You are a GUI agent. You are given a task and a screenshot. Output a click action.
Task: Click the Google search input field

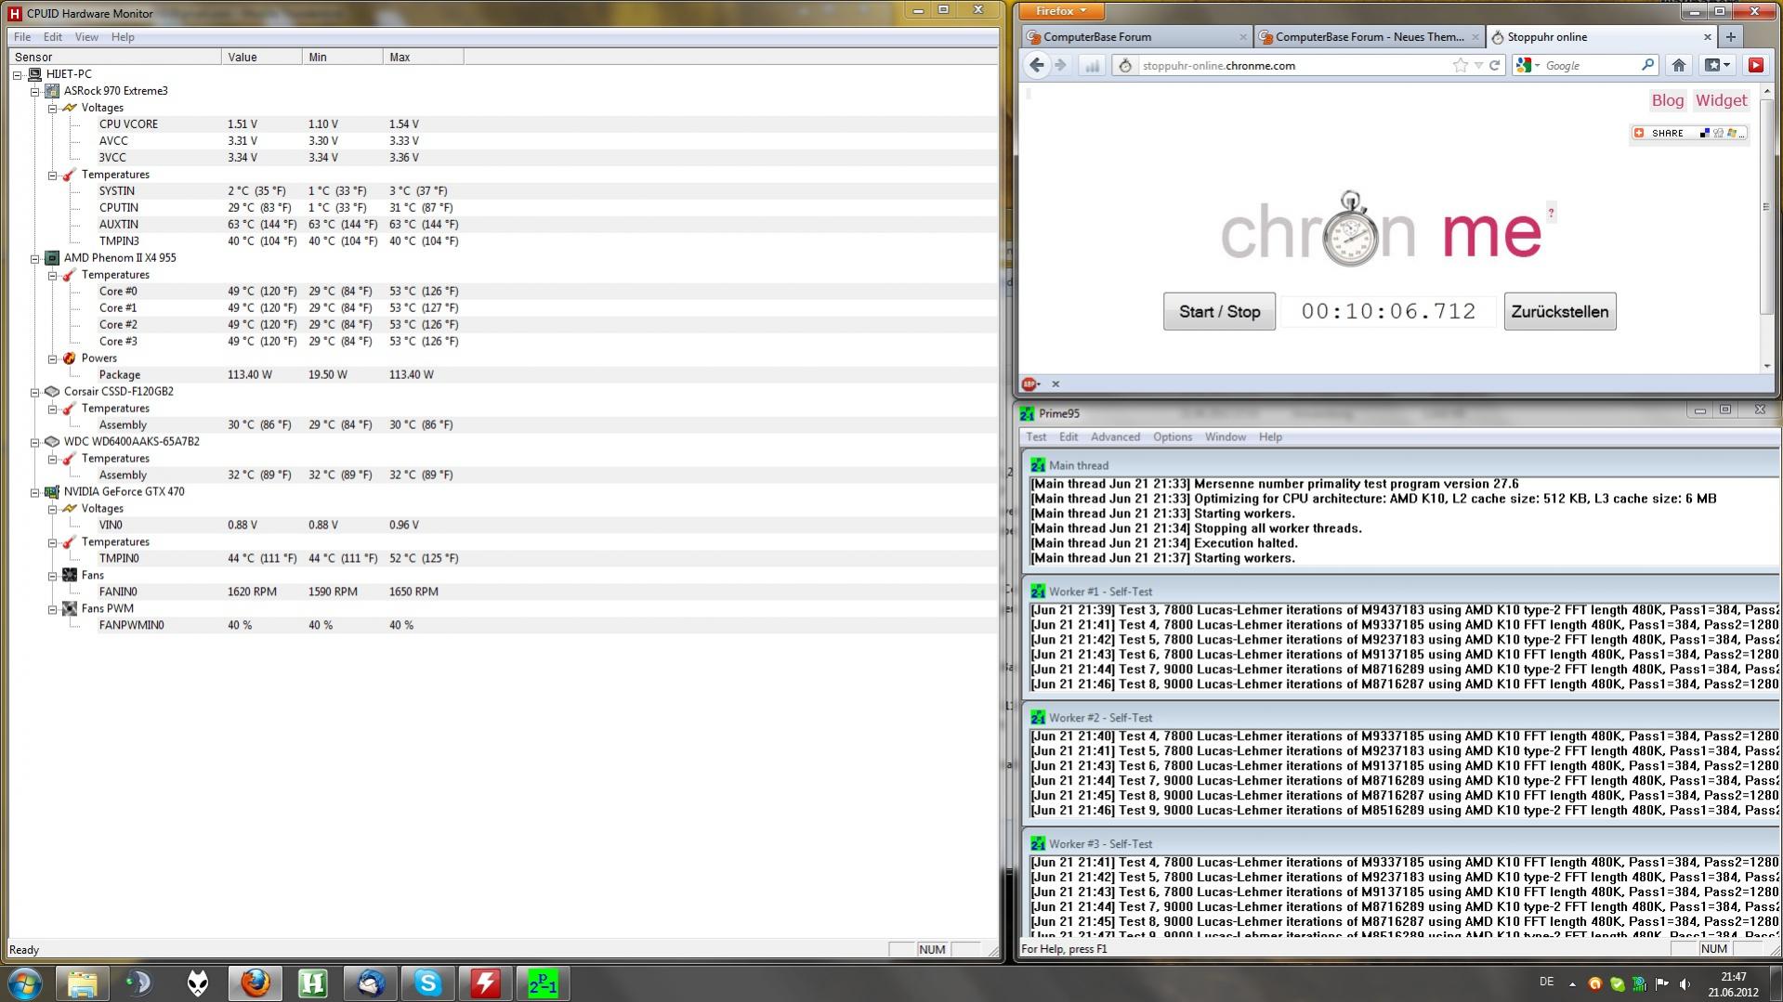pyautogui.click(x=1591, y=65)
